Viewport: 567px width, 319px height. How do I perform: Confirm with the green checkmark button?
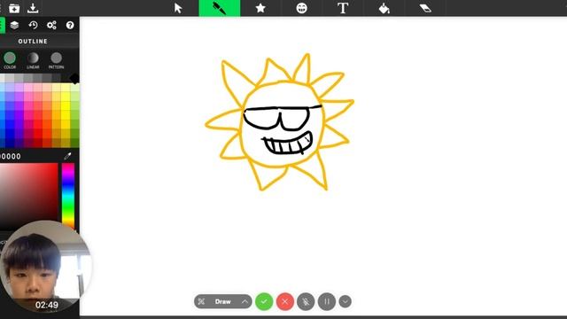pos(264,301)
